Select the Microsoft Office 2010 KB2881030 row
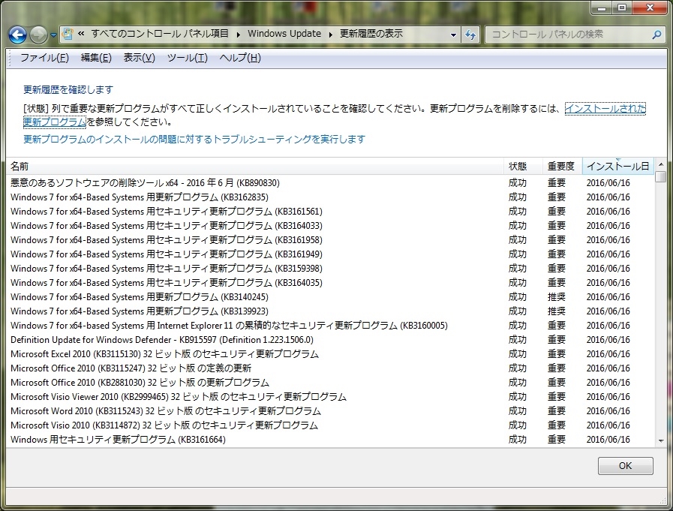This screenshot has width=673, height=511. pos(330,382)
